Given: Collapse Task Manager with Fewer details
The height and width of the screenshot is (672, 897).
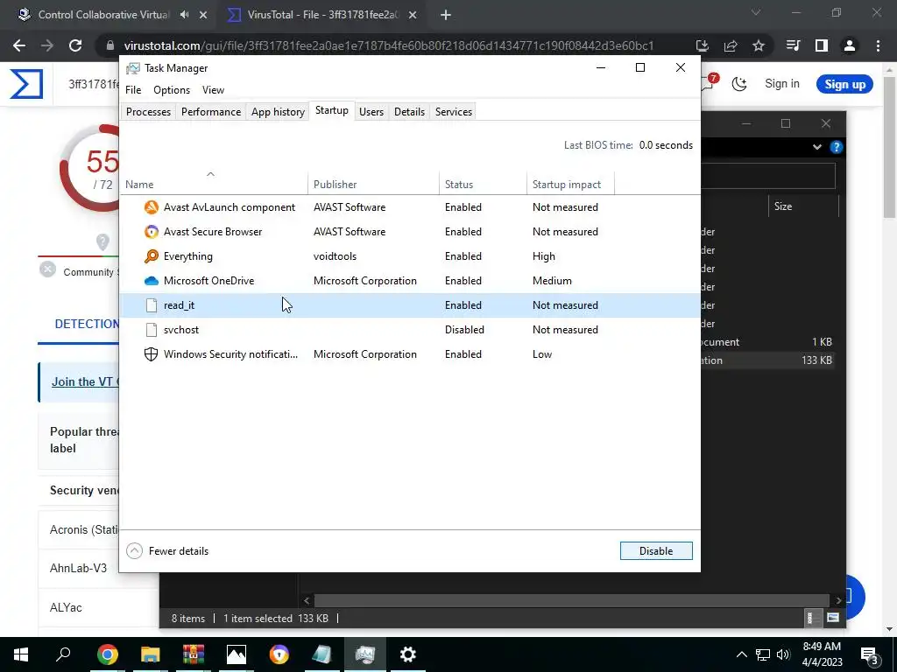Looking at the screenshot, I should click(167, 551).
